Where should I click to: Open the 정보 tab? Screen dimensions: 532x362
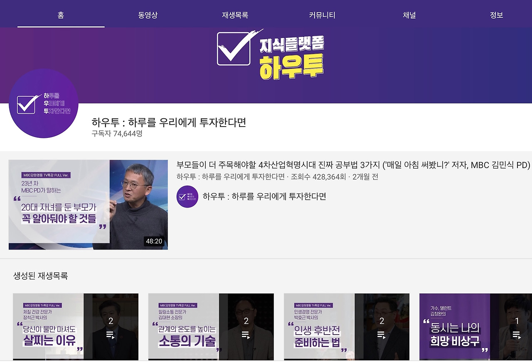coord(497,15)
